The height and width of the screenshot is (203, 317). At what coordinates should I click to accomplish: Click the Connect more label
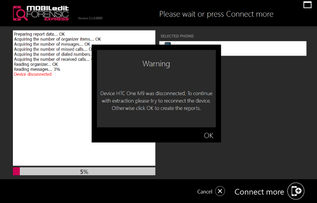click(x=259, y=192)
